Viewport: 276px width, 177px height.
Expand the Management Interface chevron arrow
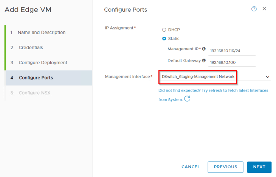tap(267, 77)
